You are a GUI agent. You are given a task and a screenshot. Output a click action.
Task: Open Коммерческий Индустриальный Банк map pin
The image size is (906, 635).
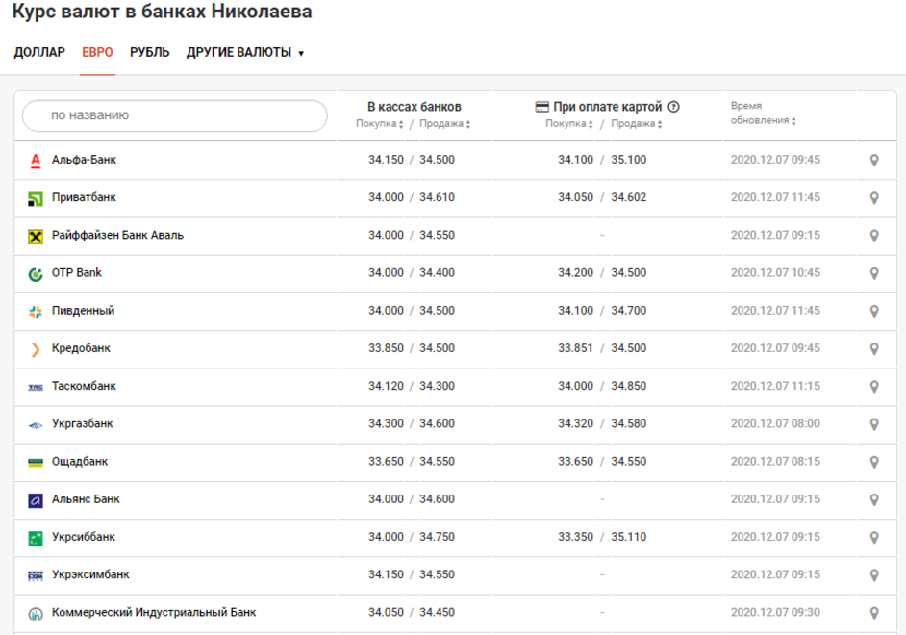pyautogui.click(x=874, y=613)
